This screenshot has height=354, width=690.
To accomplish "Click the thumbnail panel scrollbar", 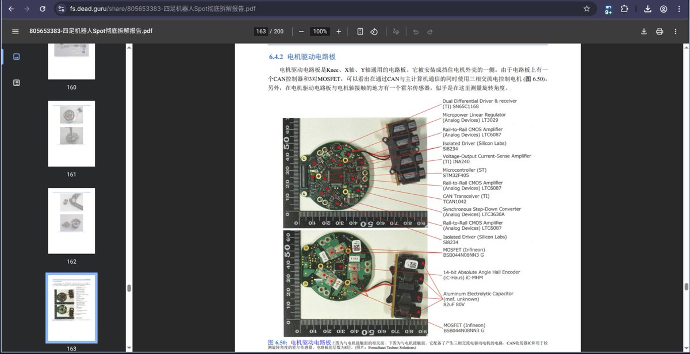I will point(129,287).
